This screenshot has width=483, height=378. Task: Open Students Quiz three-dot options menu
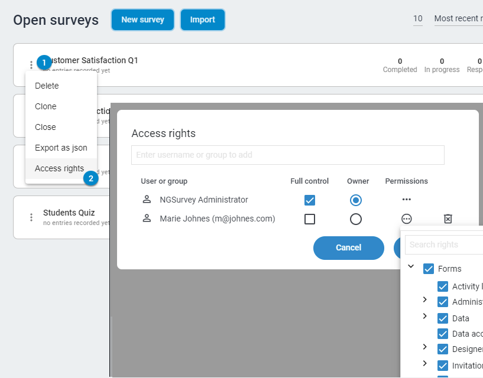[x=31, y=217]
